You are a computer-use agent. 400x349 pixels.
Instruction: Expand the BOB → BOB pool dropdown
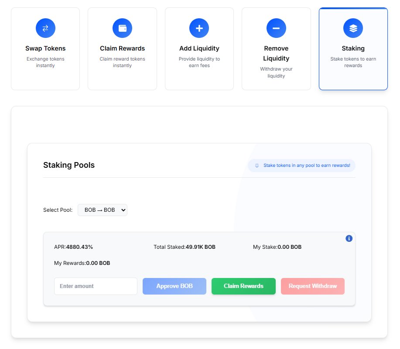[x=103, y=210]
